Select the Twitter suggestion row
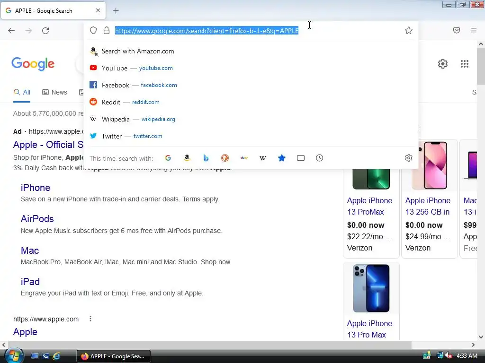Viewport: 485px width, 363px height. (252, 136)
